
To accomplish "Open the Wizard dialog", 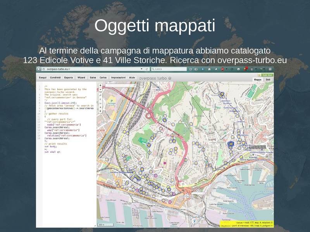I will [81, 77].
